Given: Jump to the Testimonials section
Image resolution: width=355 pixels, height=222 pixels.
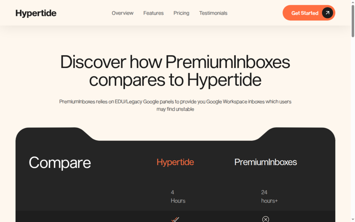Looking at the screenshot, I should 213,13.
